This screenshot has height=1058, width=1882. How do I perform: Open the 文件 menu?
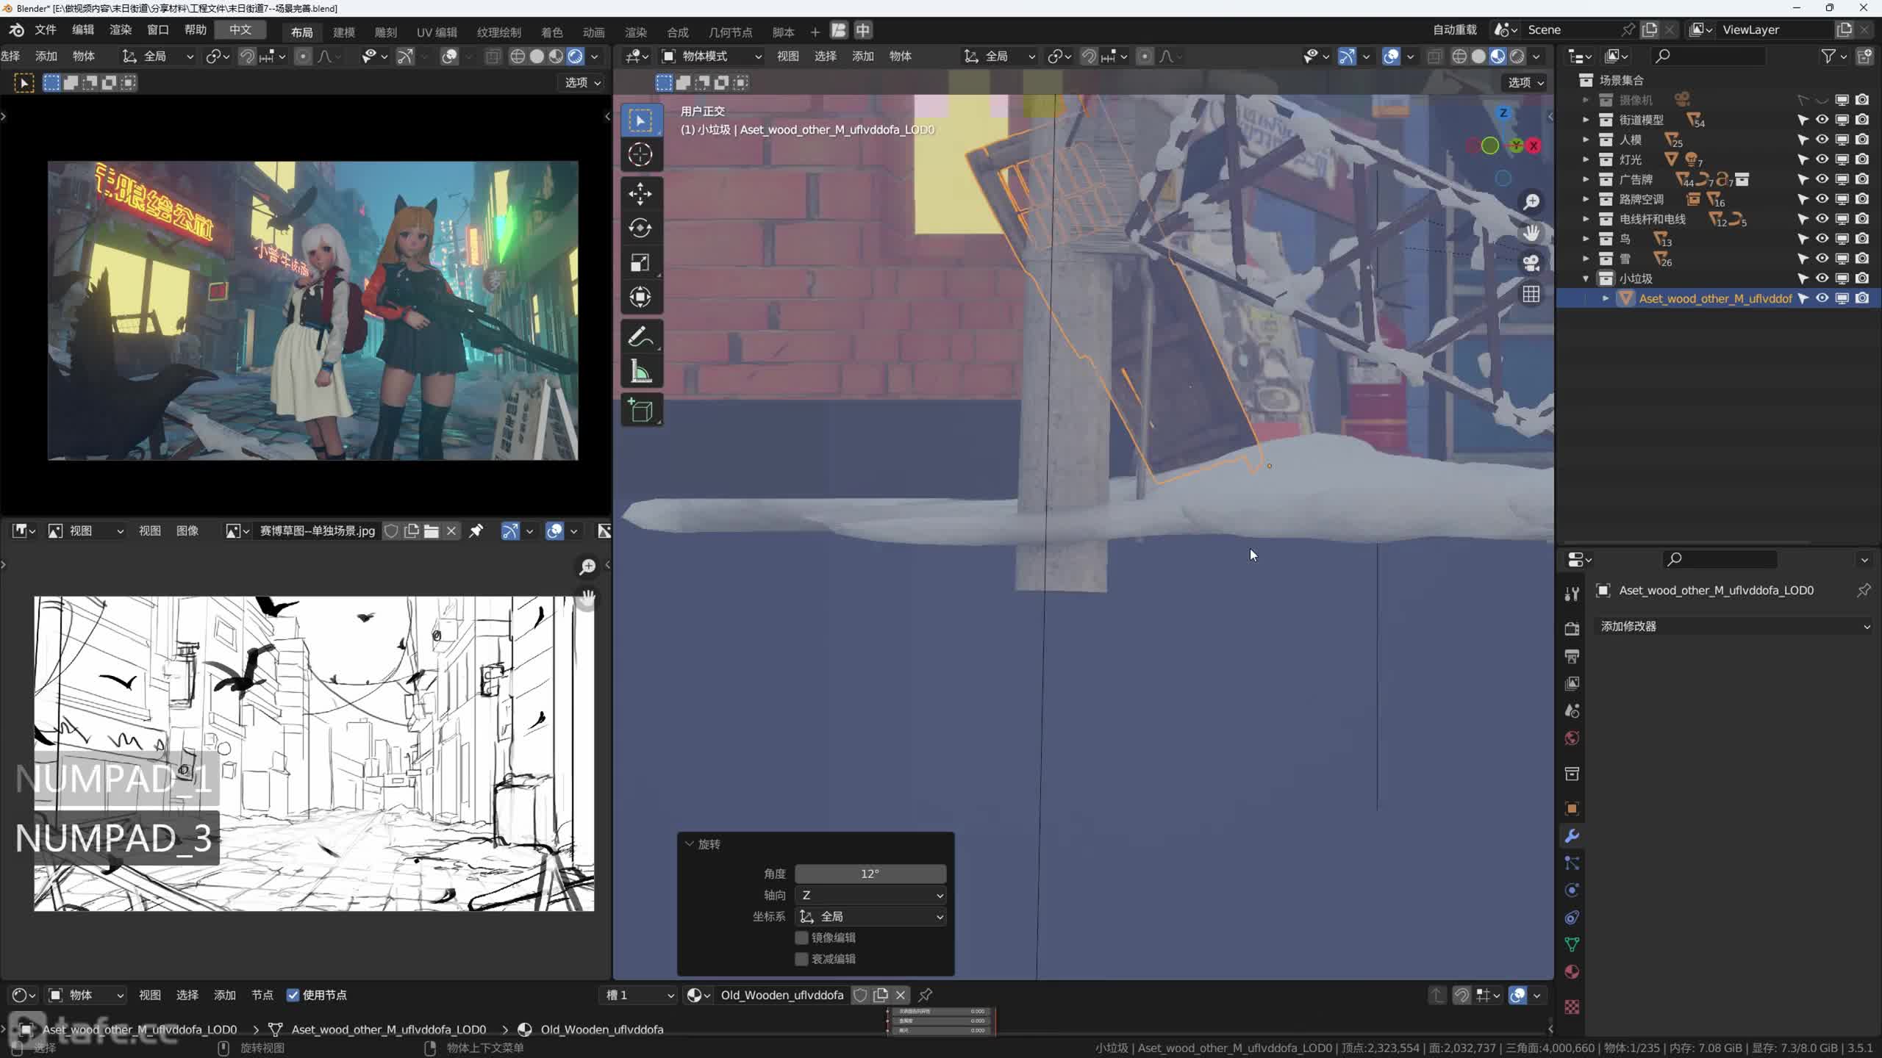click(x=46, y=29)
